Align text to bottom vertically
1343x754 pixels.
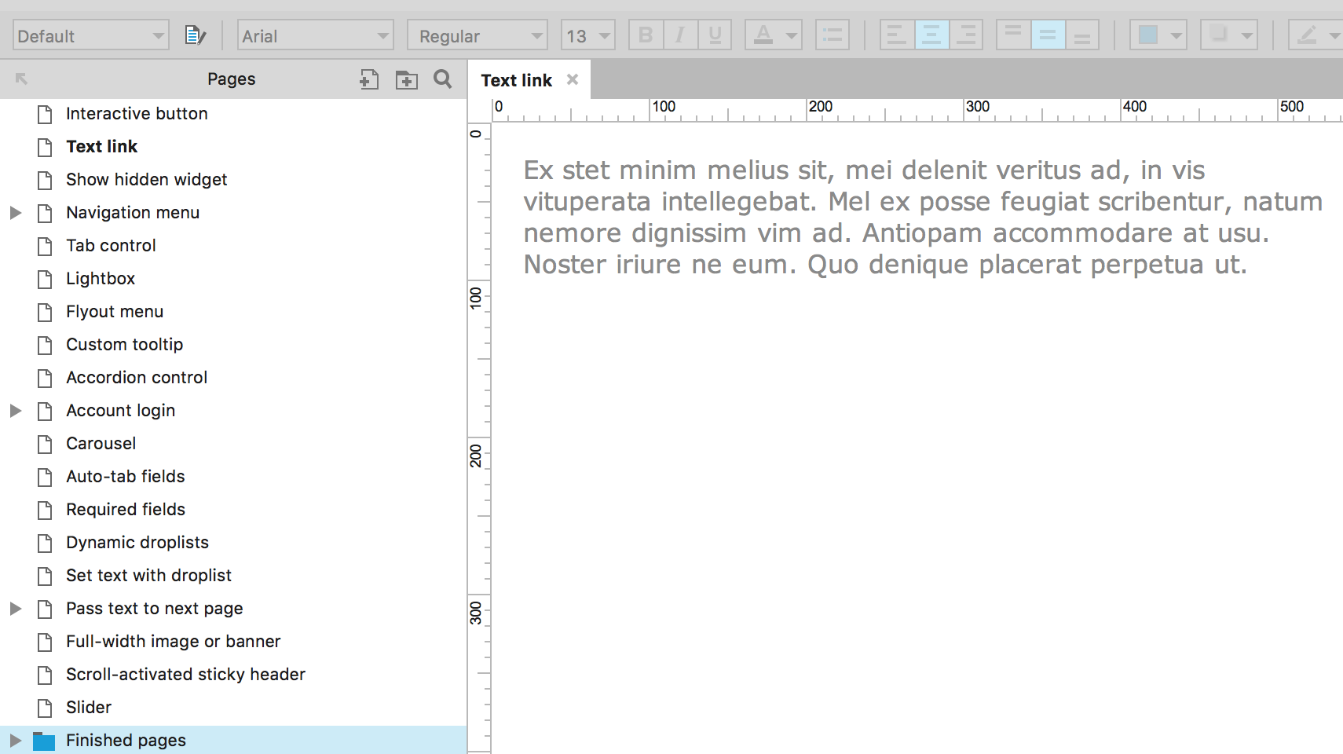click(x=1082, y=35)
